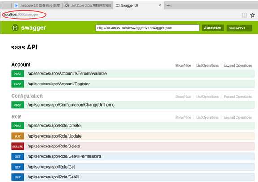Open /api/services/app/Role/Update endpoint
This screenshot has height=182, width=258.
click(x=55, y=136)
